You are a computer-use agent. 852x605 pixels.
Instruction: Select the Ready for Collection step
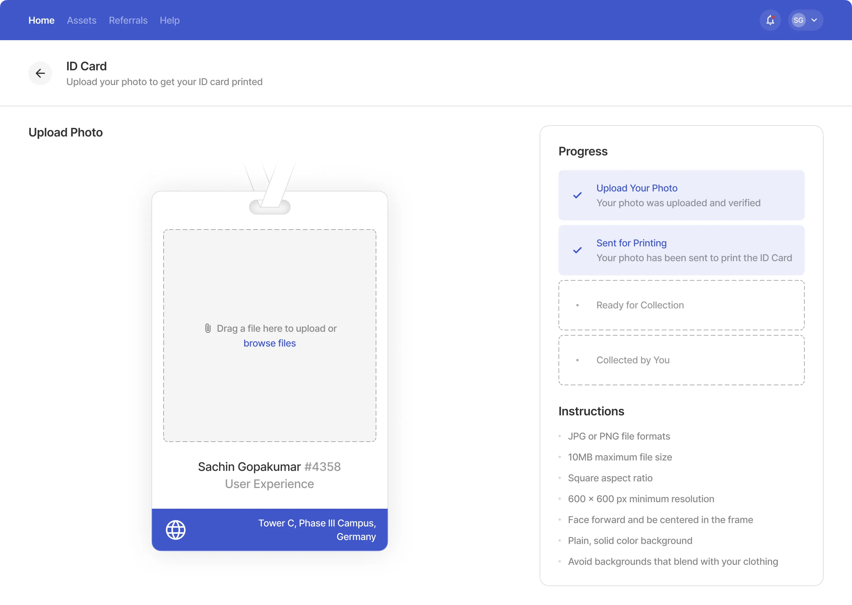[681, 305]
